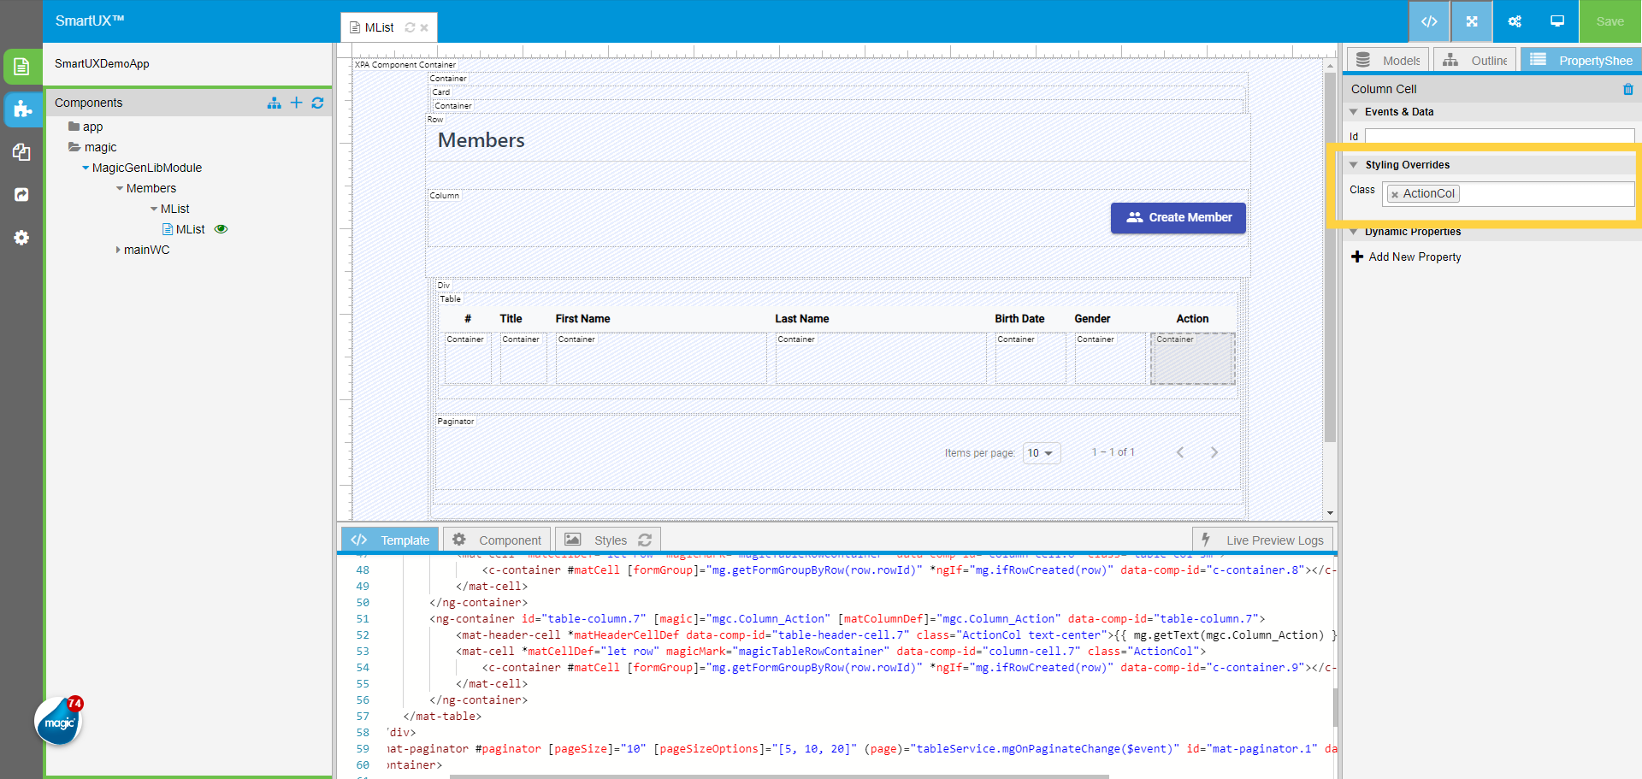Click the code view icon in top toolbar
Image resolution: width=1642 pixels, height=779 pixels.
coord(1428,21)
